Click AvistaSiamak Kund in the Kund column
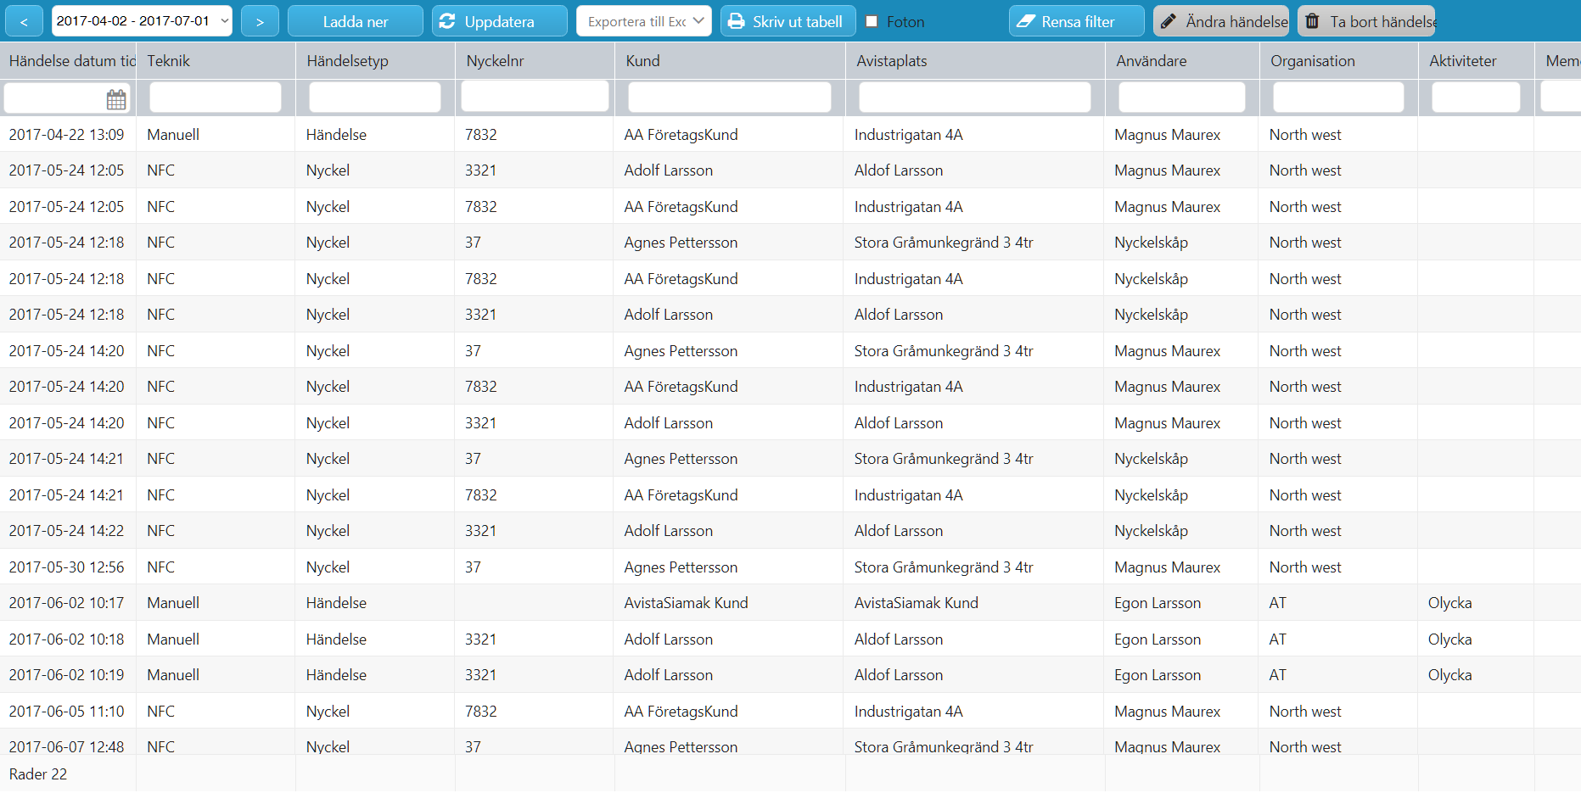 686,603
